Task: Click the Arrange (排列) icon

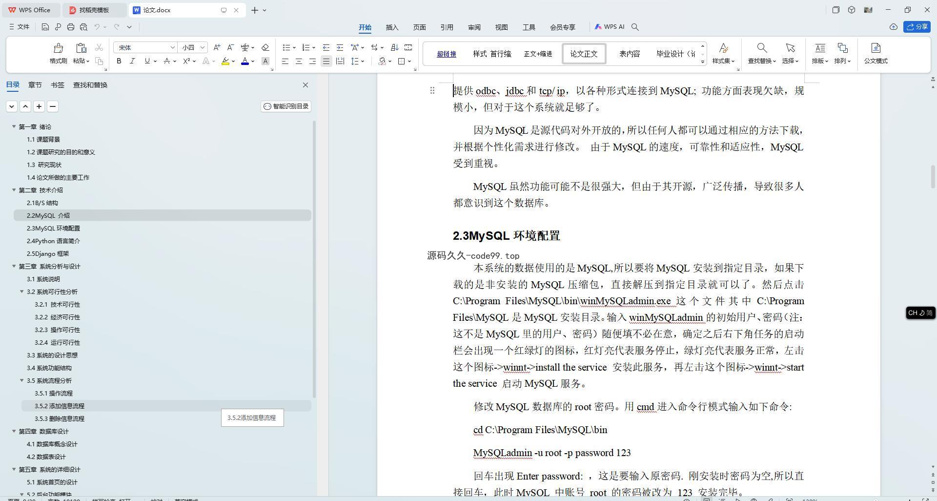Action: [842, 48]
